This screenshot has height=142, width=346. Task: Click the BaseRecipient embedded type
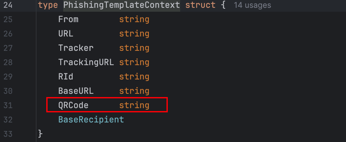coord(91,120)
